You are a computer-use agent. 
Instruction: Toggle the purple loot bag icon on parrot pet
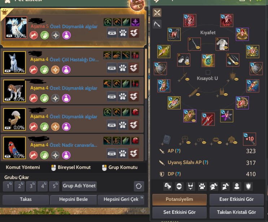click(x=66, y=155)
